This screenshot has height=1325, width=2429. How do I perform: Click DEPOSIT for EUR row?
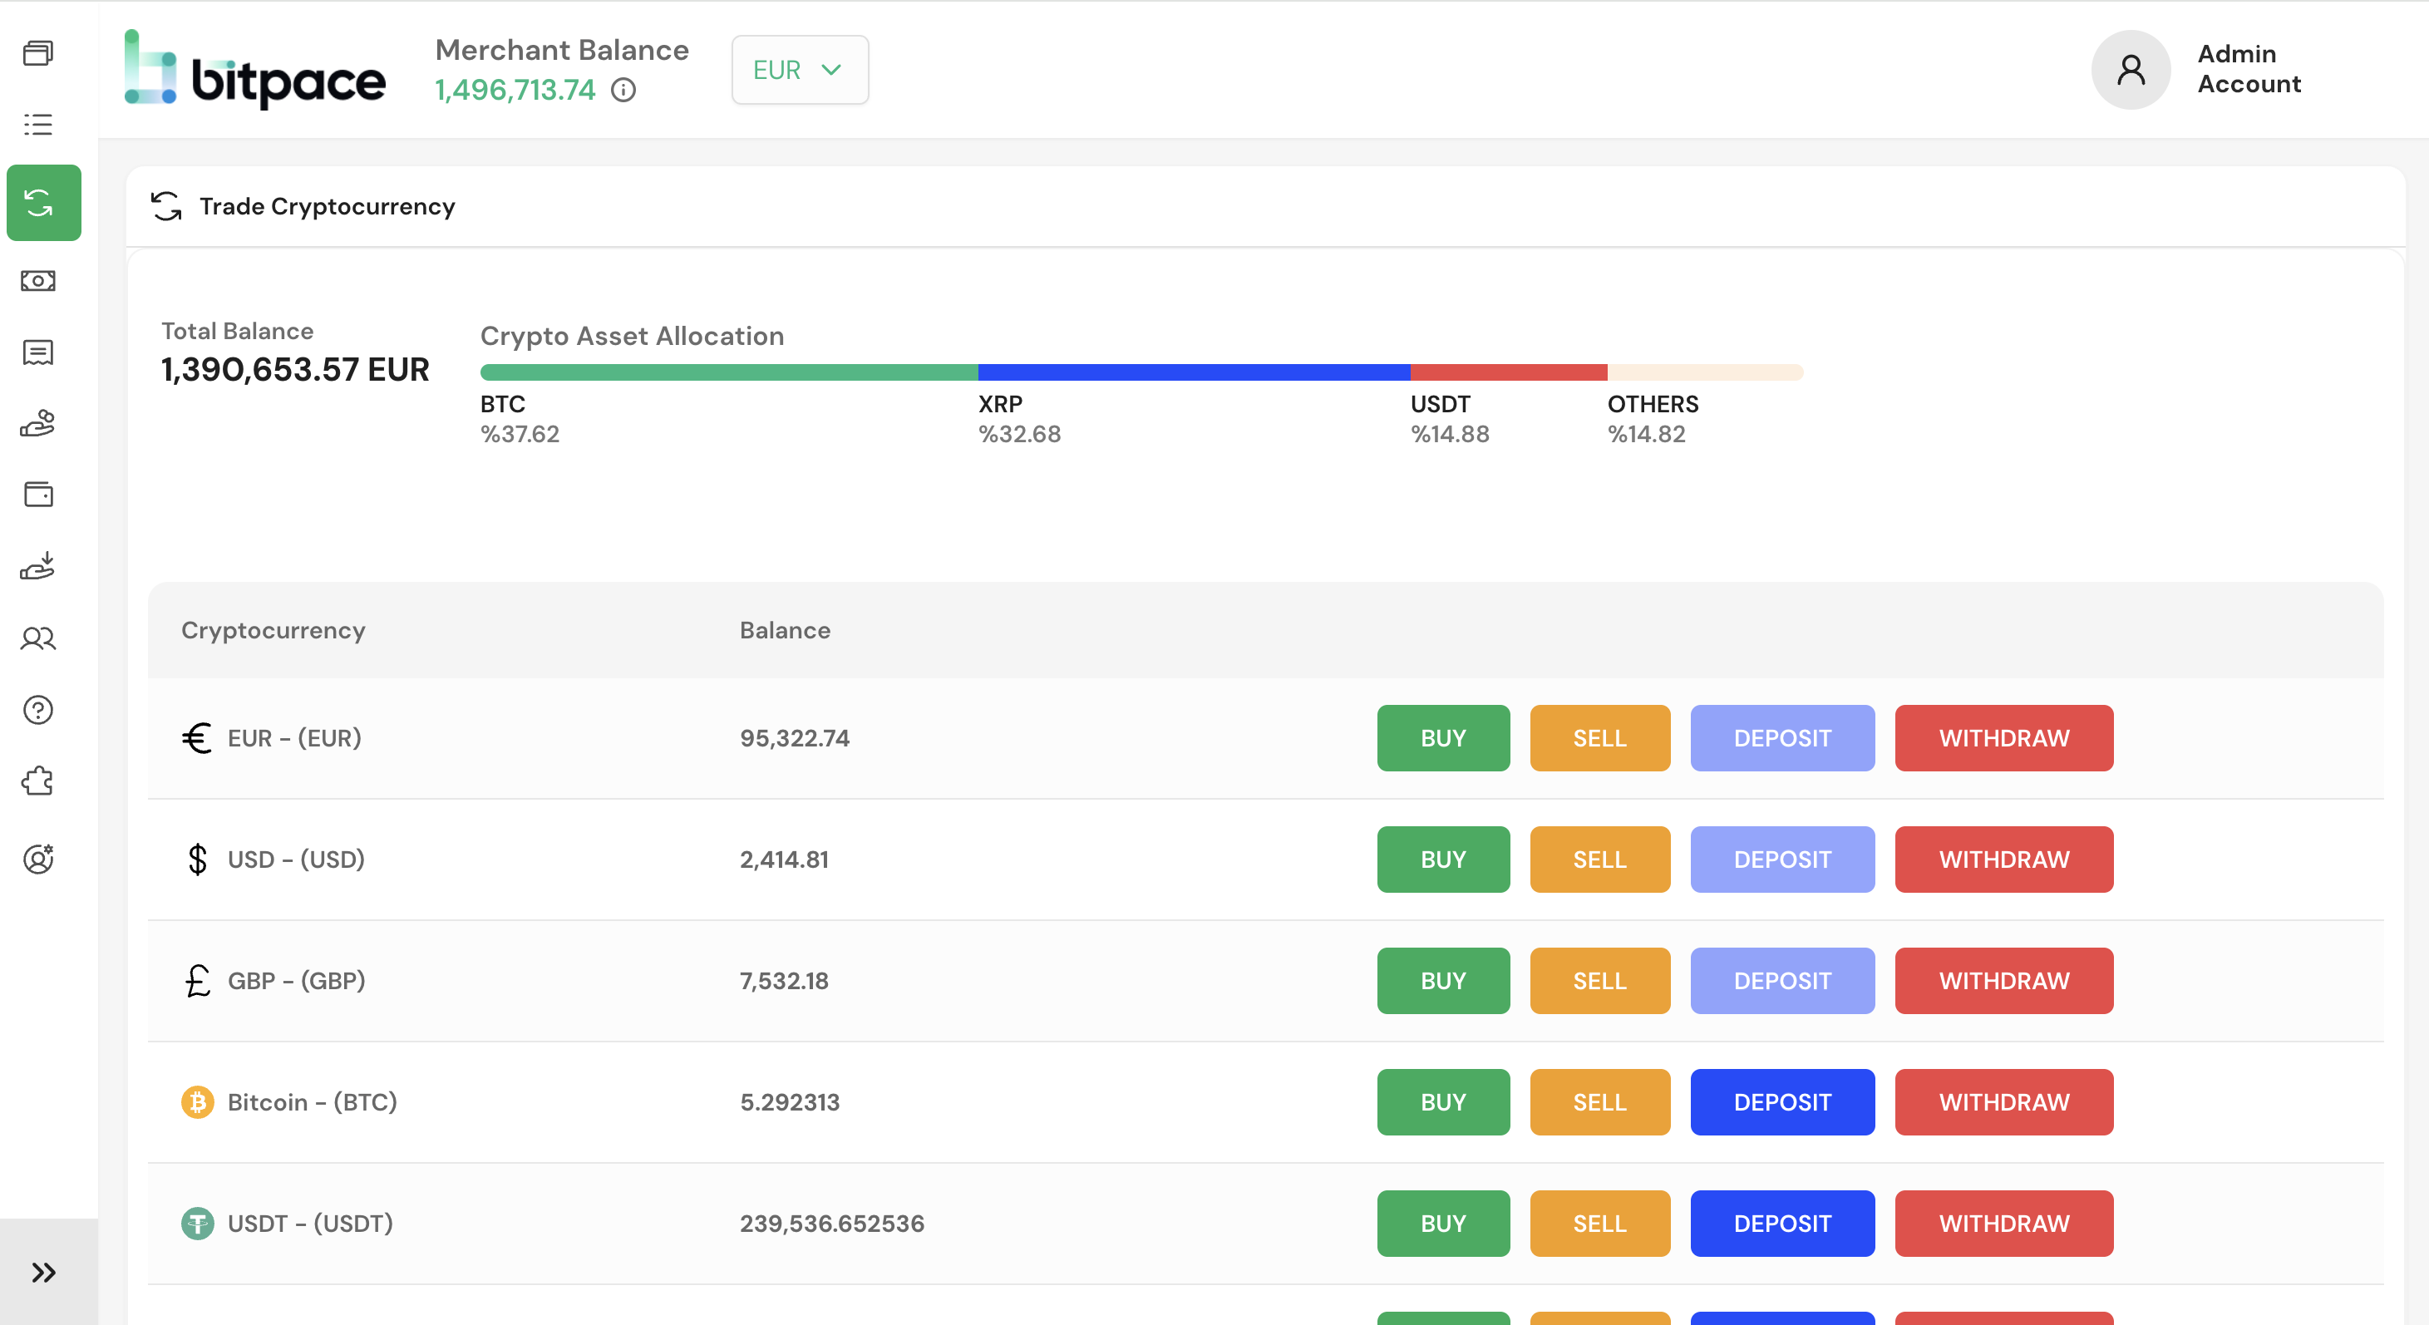coord(1781,738)
